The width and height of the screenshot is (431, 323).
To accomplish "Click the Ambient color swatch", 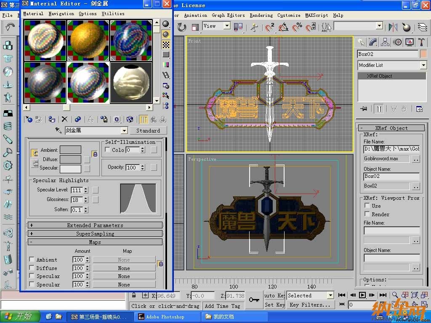I will (70, 150).
